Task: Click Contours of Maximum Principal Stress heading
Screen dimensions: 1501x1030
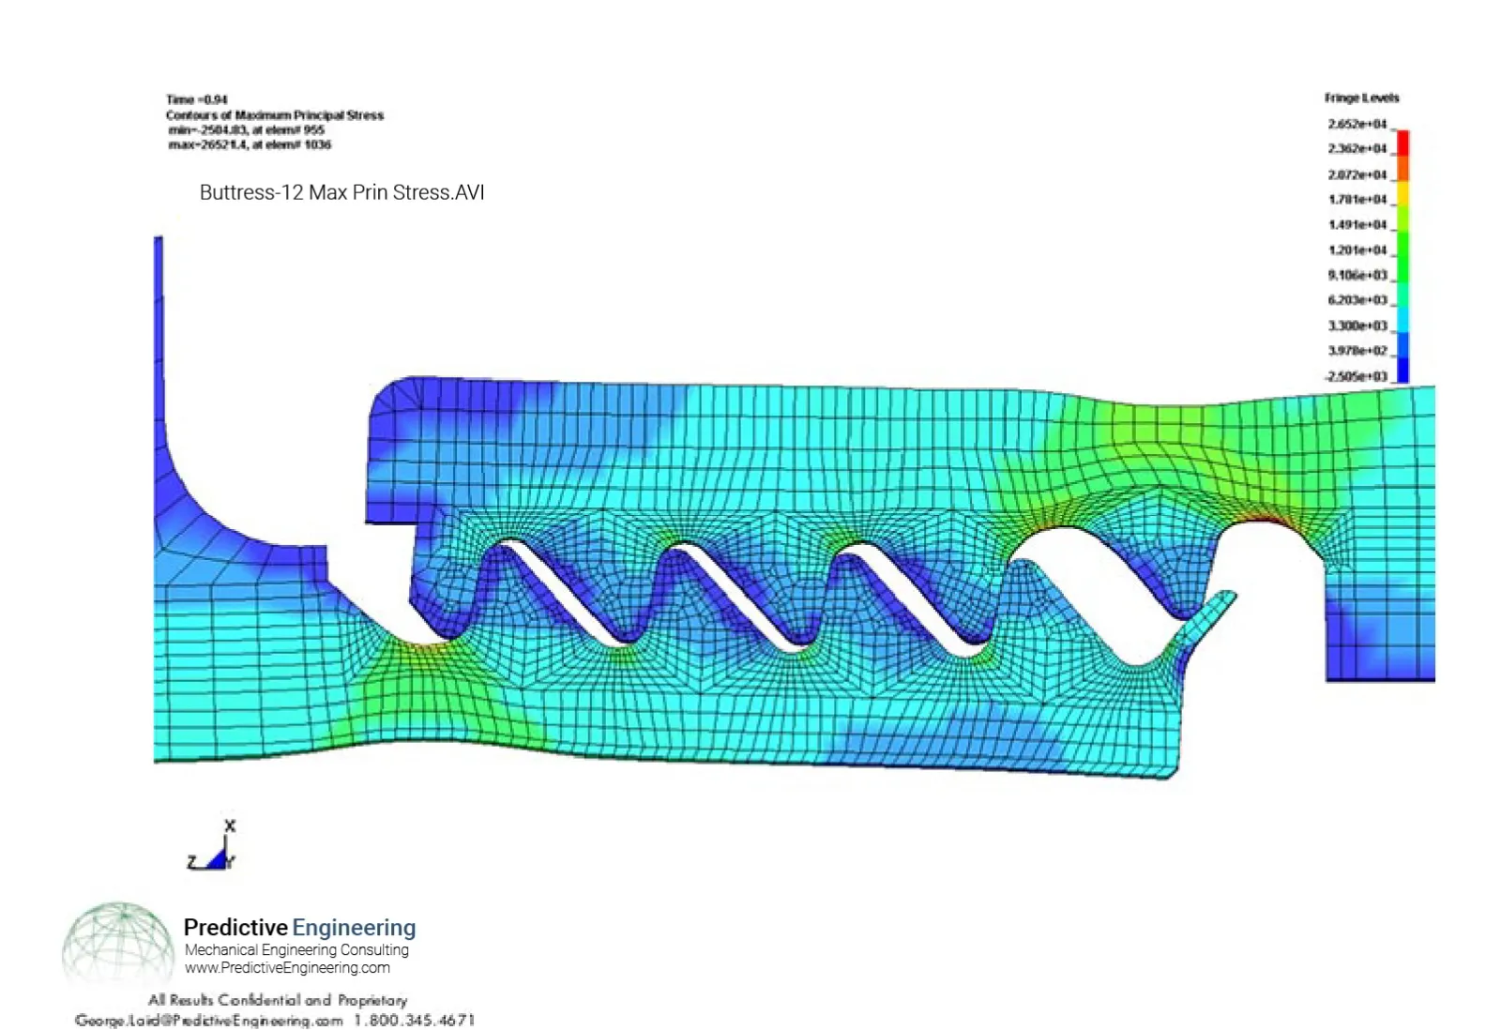Action: tap(275, 115)
